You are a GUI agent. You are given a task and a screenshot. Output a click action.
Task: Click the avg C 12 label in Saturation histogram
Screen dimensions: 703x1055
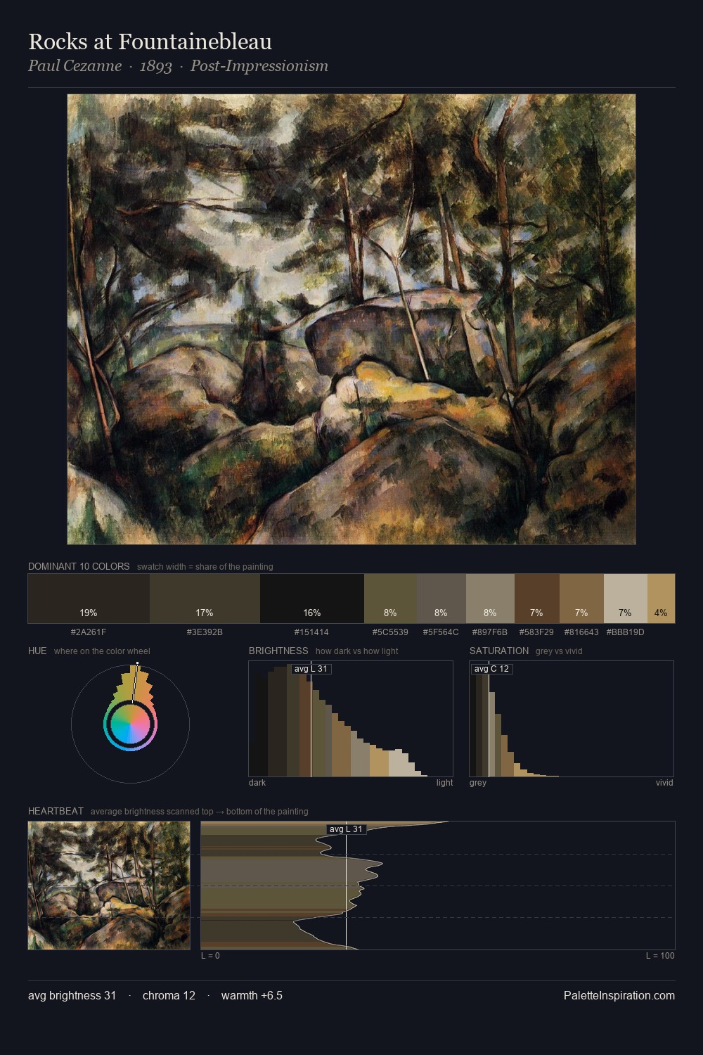[491, 669]
